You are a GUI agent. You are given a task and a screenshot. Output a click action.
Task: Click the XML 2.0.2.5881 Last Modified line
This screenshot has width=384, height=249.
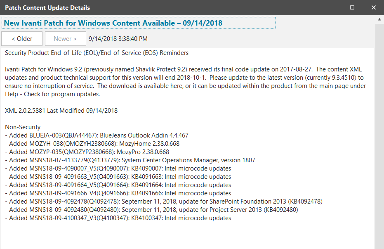tap(61, 111)
